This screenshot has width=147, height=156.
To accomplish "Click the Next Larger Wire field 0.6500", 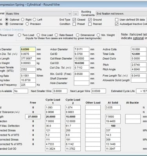I will [99, 91].
